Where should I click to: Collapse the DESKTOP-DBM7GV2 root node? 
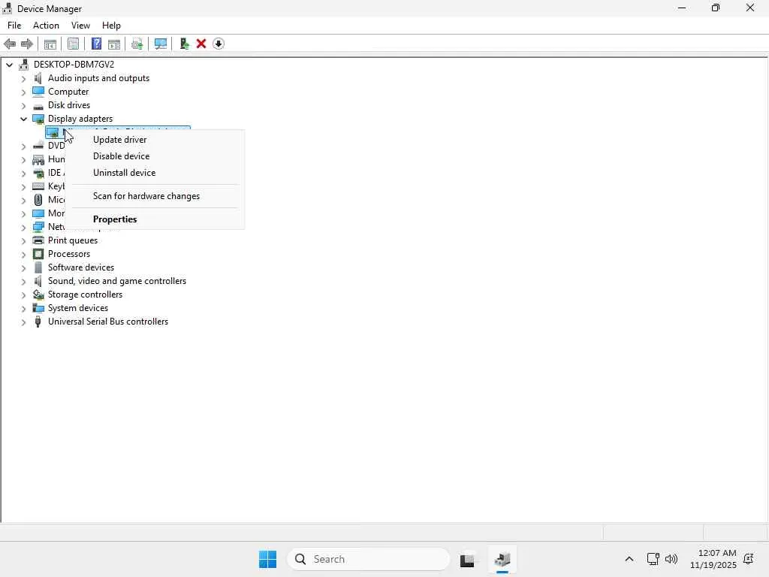coord(9,65)
